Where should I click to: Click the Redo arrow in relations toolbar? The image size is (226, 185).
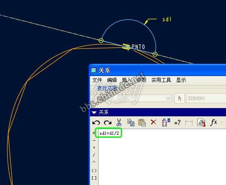point(108,123)
